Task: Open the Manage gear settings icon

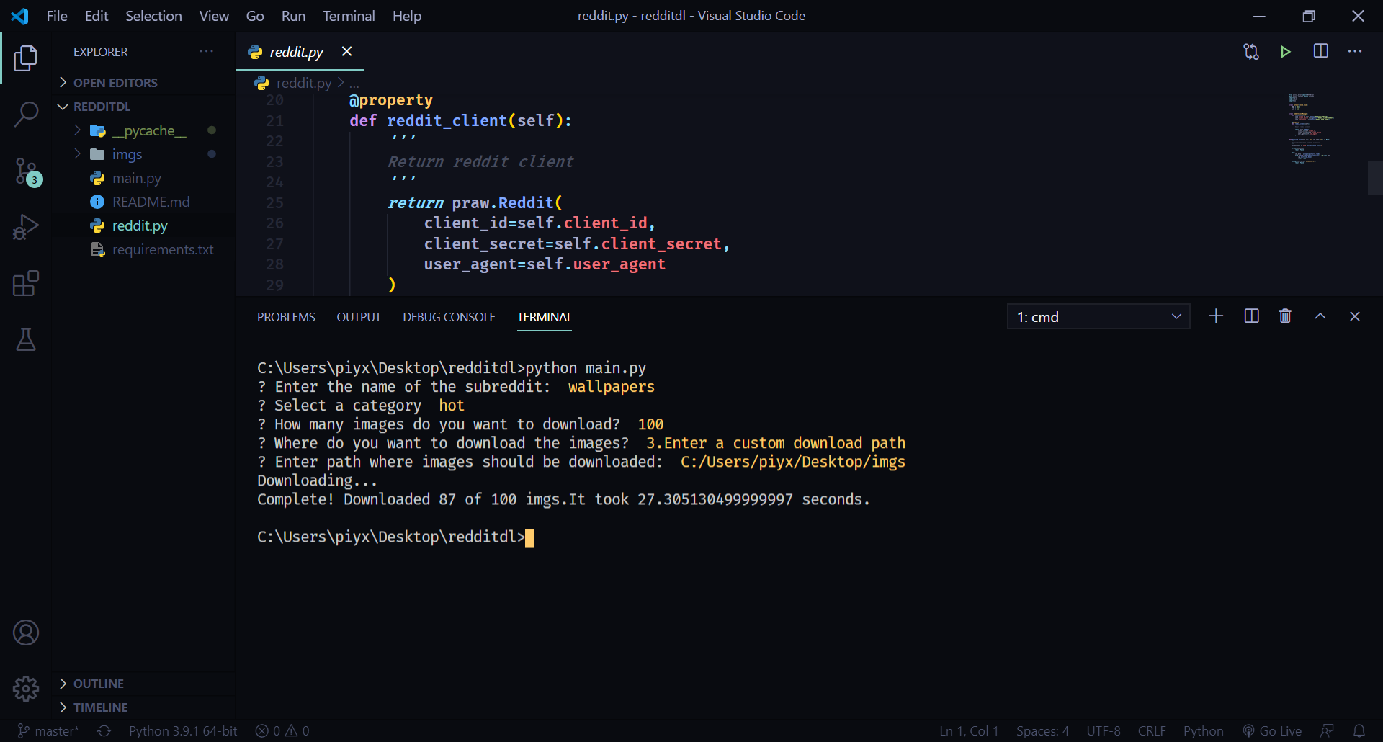Action: (26, 689)
